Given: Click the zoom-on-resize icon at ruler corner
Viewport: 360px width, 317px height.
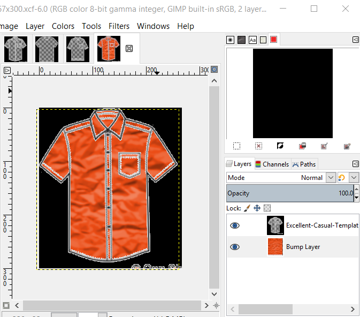Looking at the screenshot, I should click(215, 70).
